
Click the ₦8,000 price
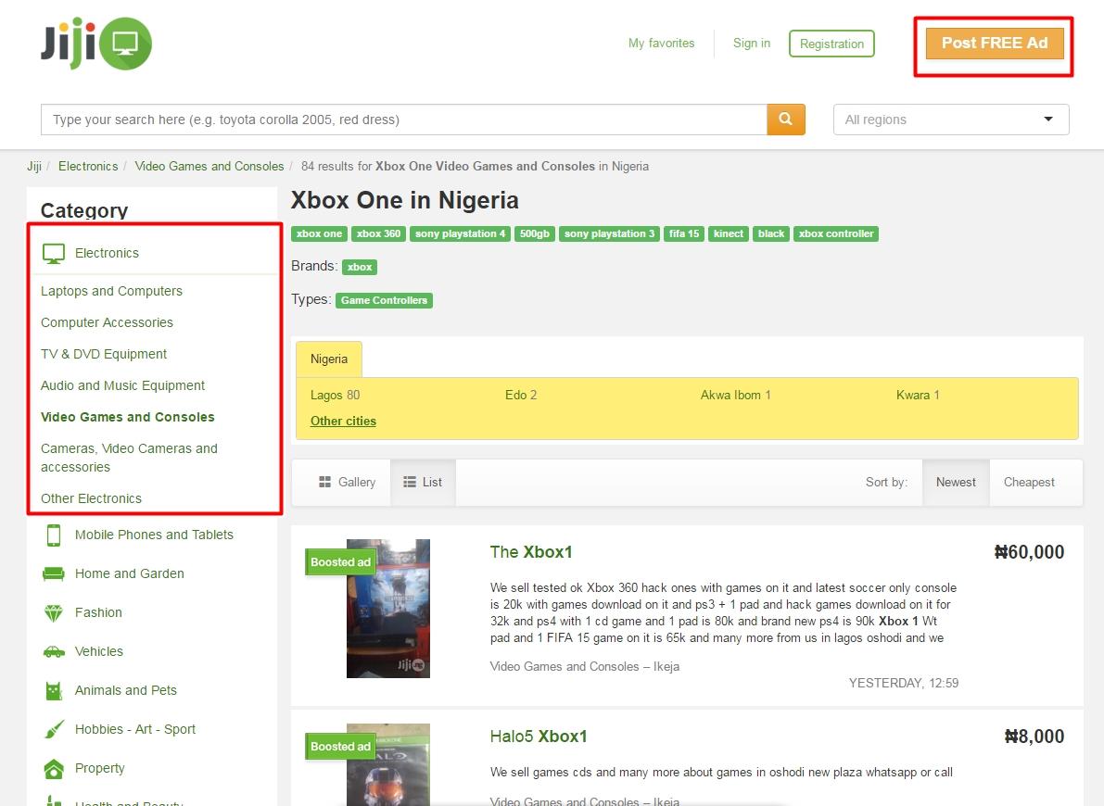(1034, 737)
